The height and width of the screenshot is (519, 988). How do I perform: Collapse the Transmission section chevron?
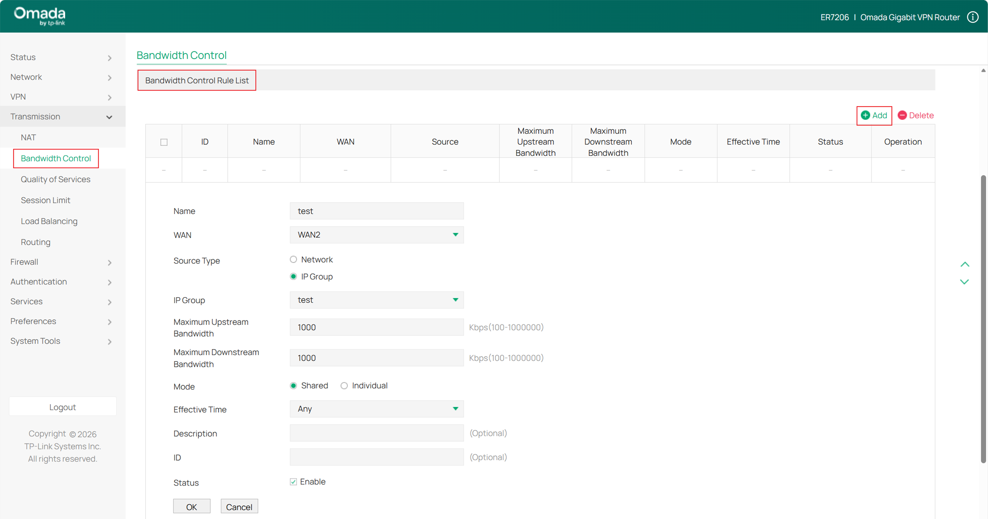click(x=110, y=117)
